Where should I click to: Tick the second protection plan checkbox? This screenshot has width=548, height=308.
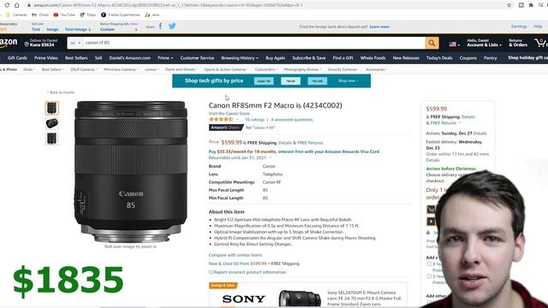(x=429, y=276)
